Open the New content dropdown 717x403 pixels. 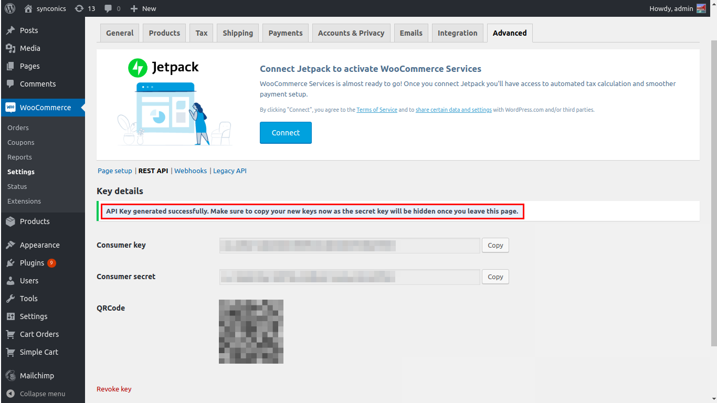(x=143, y=8)
